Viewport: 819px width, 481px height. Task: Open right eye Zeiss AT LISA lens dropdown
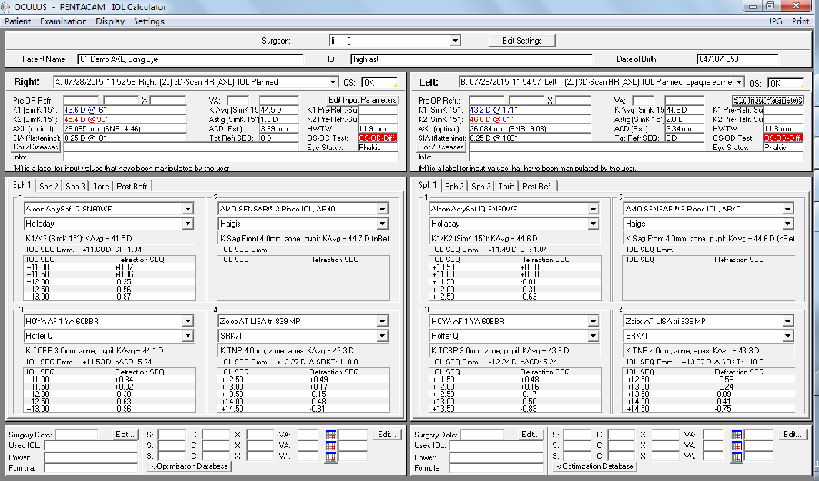(x=382, y=321)
